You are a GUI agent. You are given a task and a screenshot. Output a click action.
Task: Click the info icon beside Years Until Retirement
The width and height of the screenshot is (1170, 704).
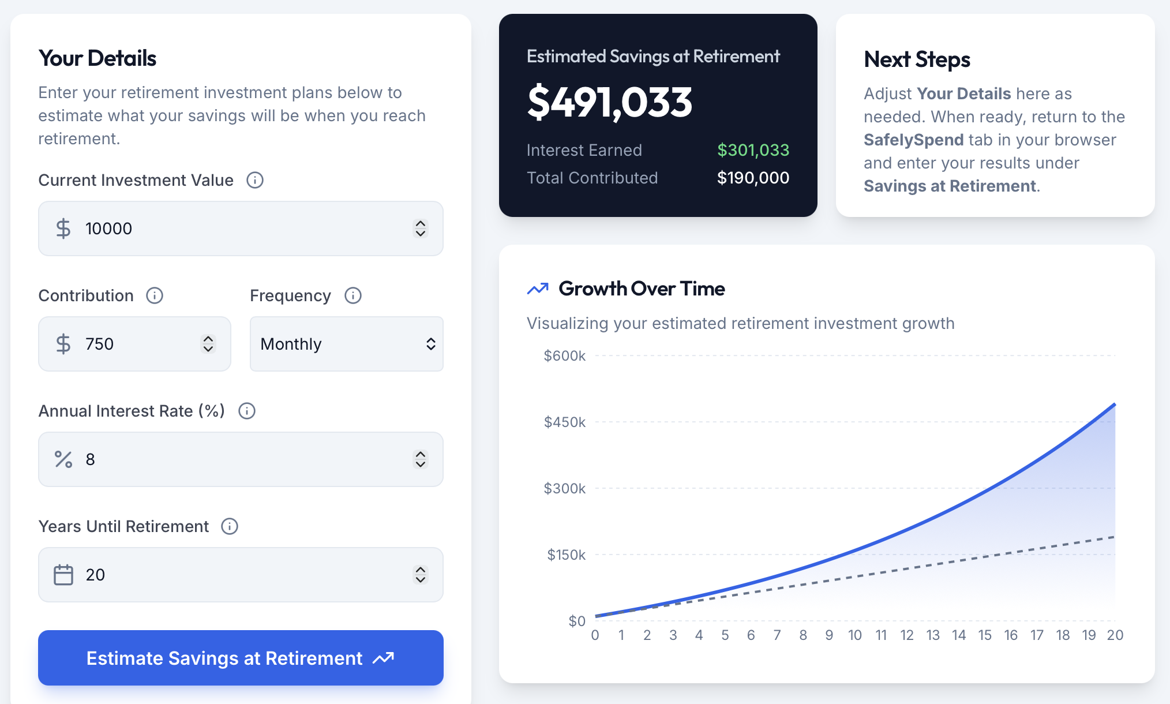(228, 526)
